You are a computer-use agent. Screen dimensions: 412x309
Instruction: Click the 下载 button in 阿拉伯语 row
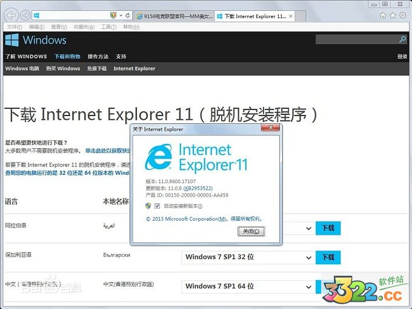tap(328, 228)
